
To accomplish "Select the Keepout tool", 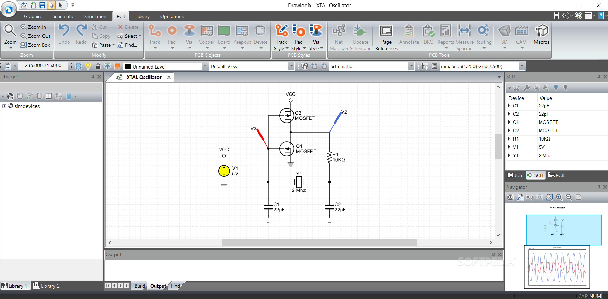I will point(242,36).
